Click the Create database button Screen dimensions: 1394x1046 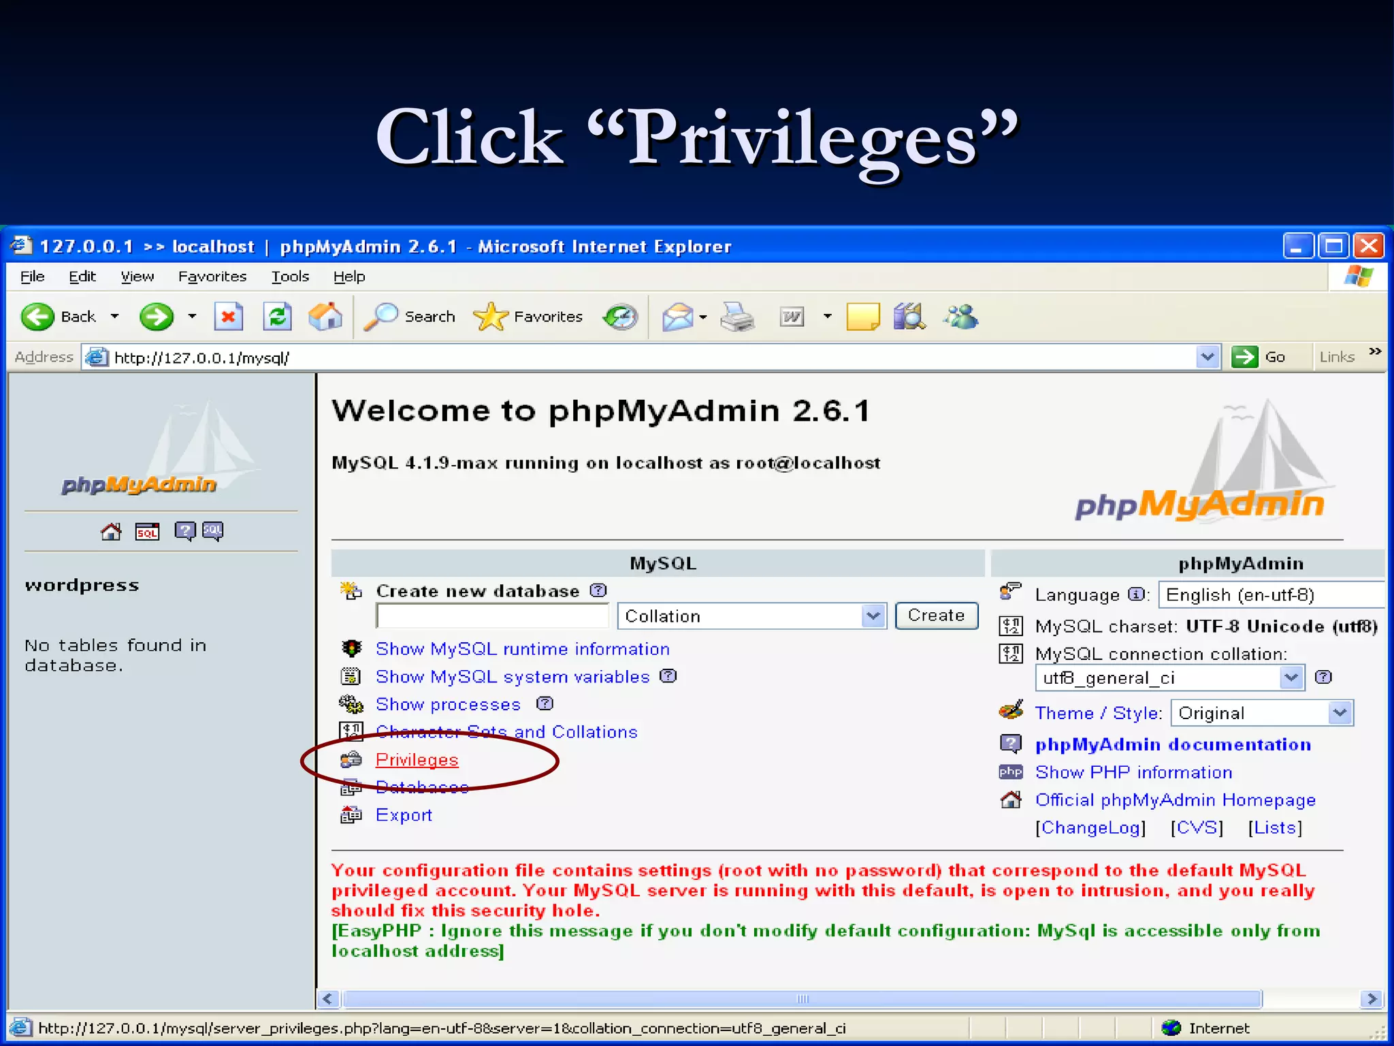point(937,616)
